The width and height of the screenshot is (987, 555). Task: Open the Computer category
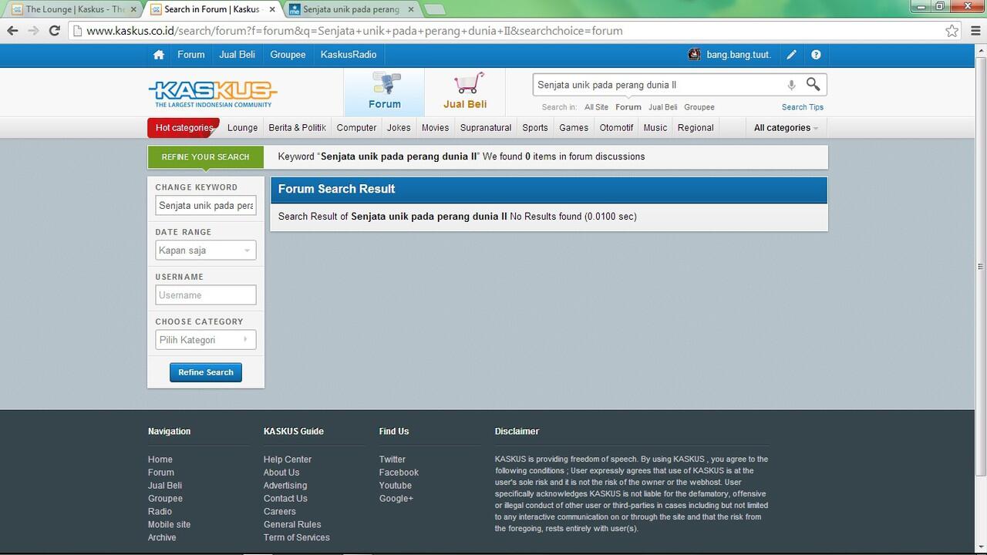tap(356, 128)
